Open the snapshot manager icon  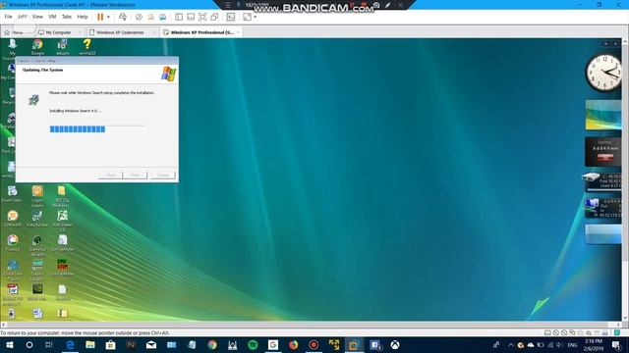(162, 17)
